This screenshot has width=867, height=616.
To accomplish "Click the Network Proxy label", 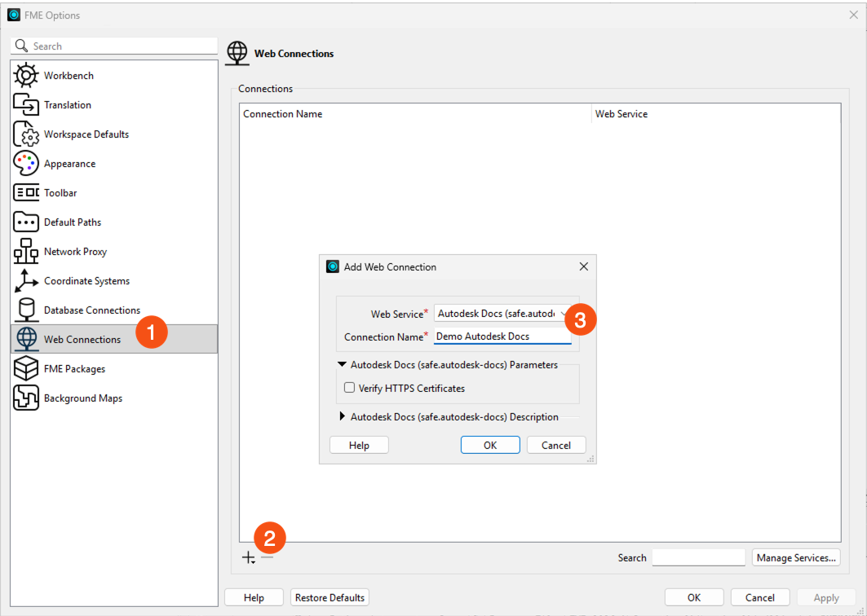I will 75,252.
